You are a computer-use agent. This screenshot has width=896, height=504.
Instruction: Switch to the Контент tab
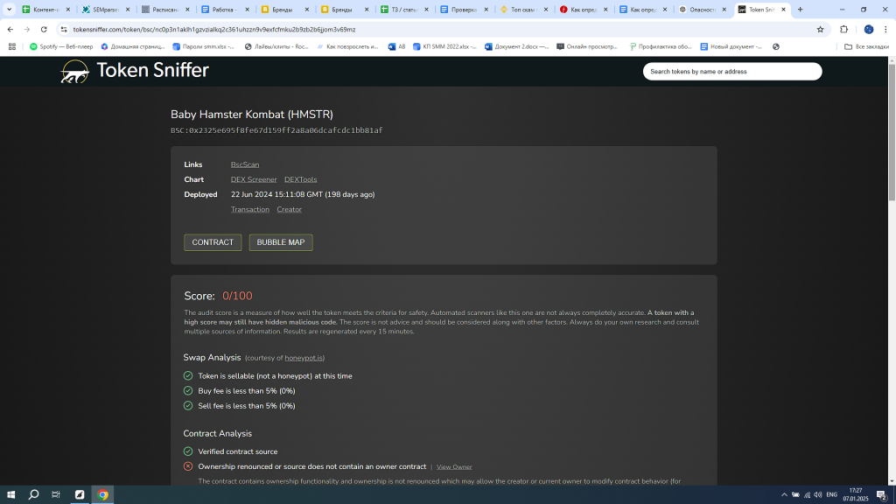(x=45, y=9)
